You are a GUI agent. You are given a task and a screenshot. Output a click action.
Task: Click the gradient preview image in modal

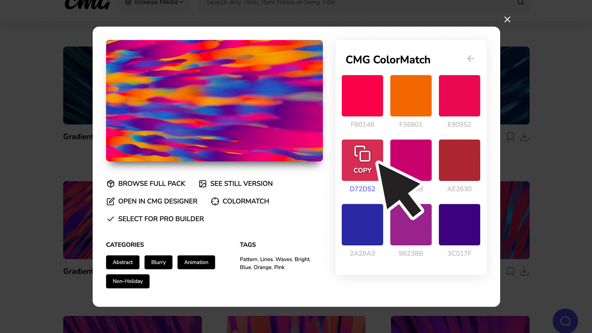[x=214, y=101]
